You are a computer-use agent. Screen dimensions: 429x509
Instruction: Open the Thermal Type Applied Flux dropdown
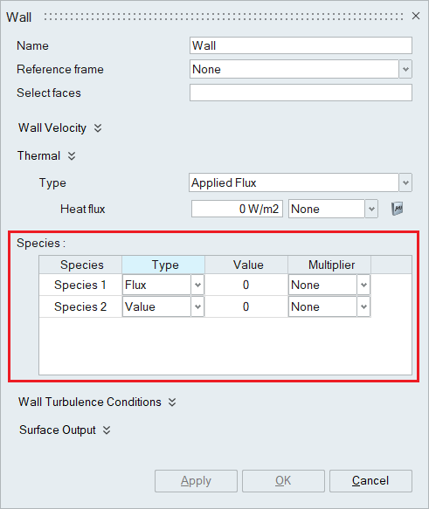coord(405,182)
